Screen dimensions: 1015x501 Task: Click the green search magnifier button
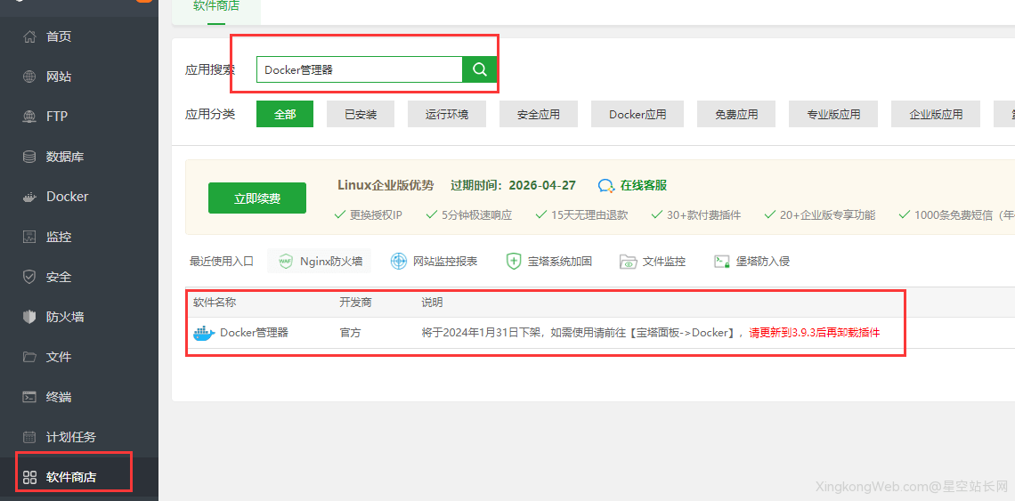(480, 69)
